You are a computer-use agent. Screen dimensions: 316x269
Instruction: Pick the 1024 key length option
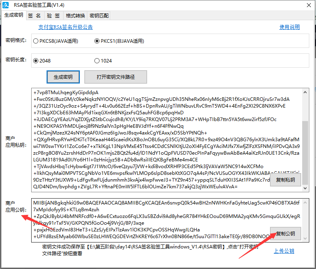click(x=97, y=61)
